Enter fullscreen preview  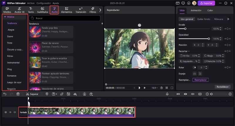[172, 88]
